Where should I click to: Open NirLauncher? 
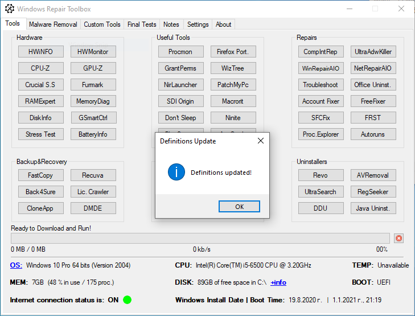181,85
